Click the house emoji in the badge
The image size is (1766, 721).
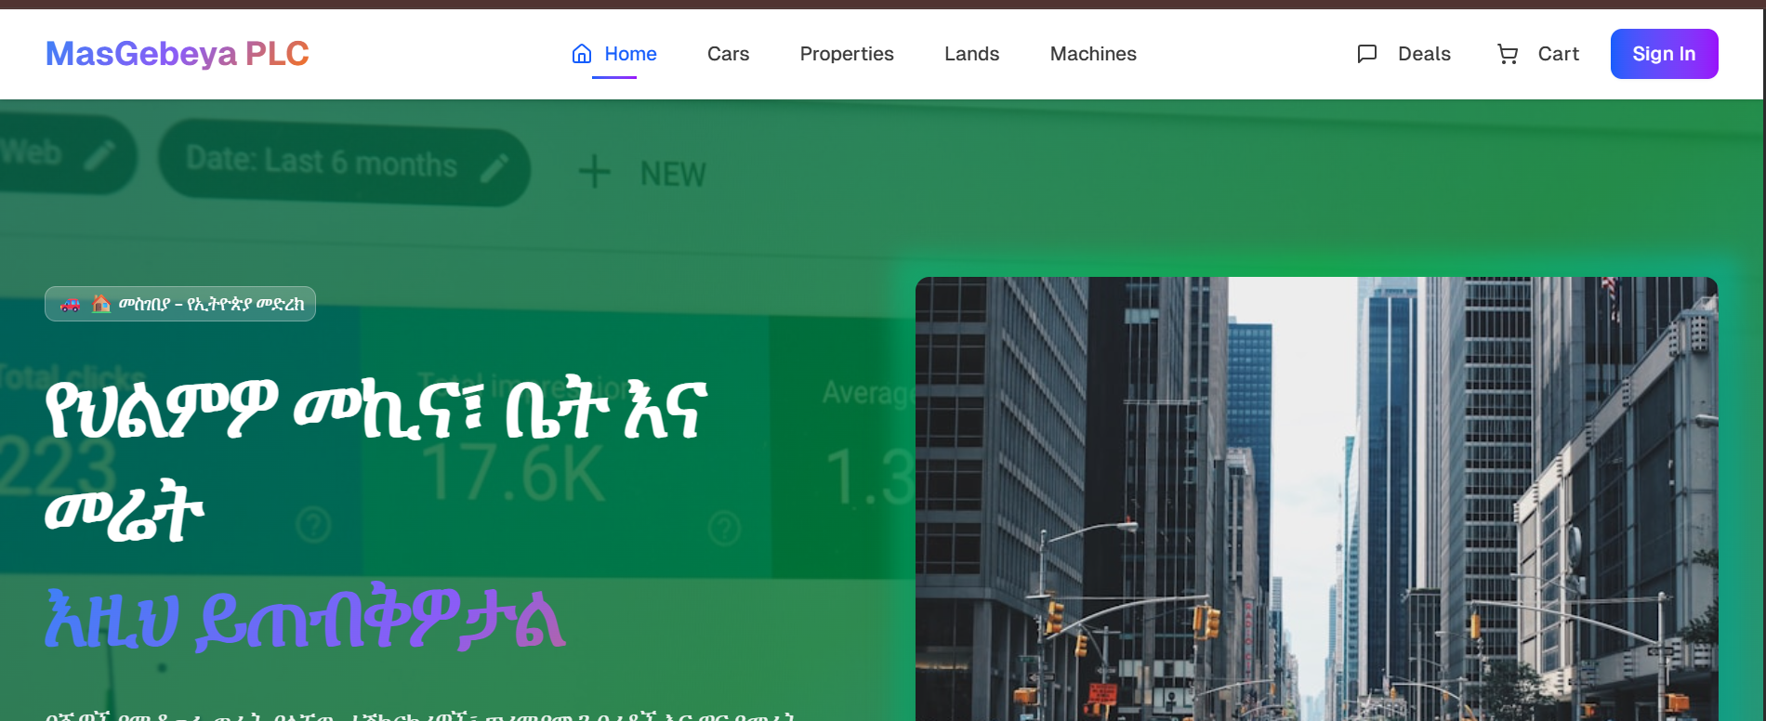click(101, 304)
